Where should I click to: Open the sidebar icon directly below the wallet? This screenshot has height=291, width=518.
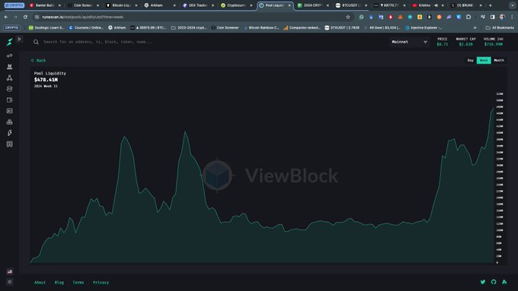pos(10,111)
